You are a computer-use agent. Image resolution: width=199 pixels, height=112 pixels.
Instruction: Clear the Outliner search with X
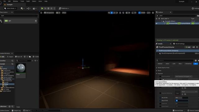point(157,16)
